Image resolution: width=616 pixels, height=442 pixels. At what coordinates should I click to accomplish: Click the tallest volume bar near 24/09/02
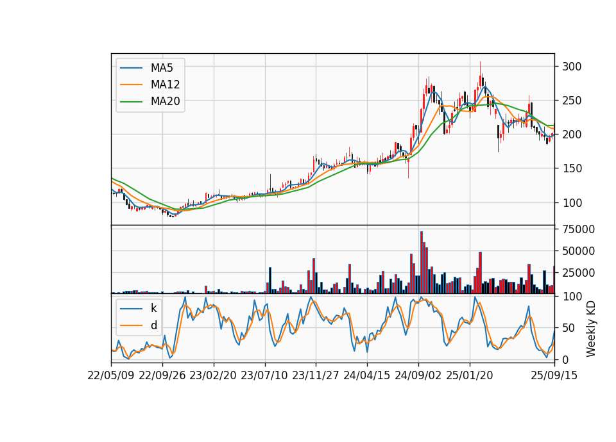point(421,263)
